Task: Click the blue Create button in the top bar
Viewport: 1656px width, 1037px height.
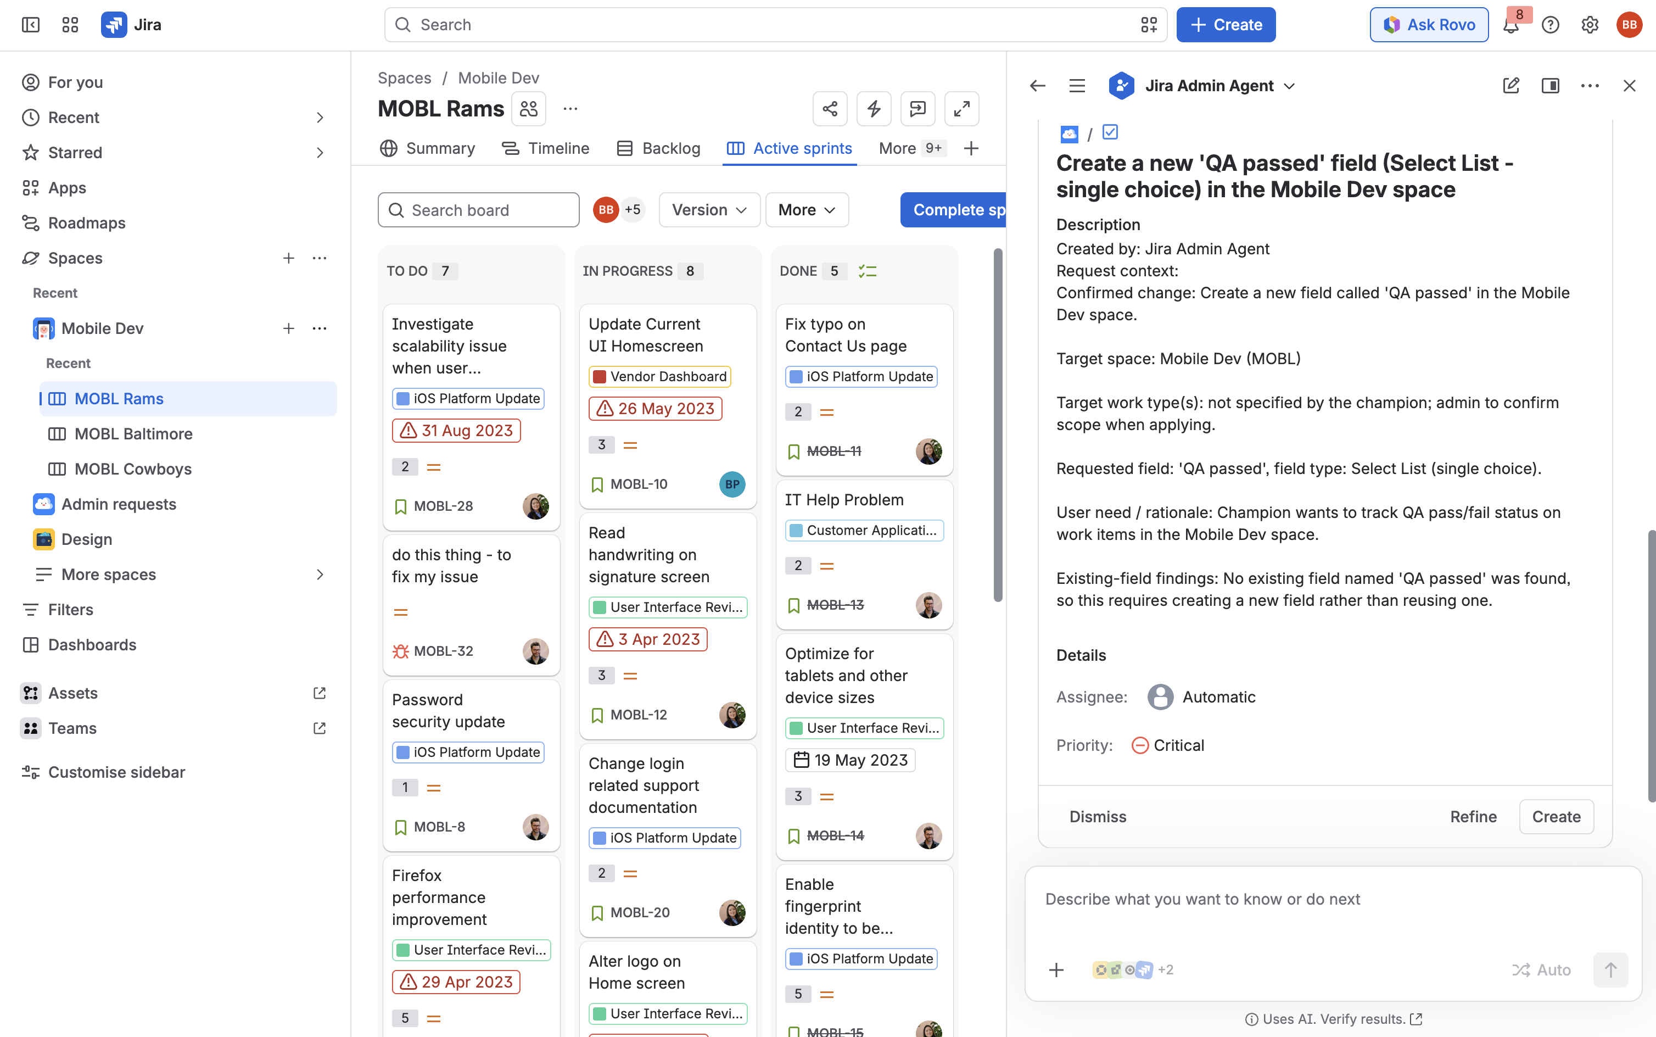Action: (1226, 25)
